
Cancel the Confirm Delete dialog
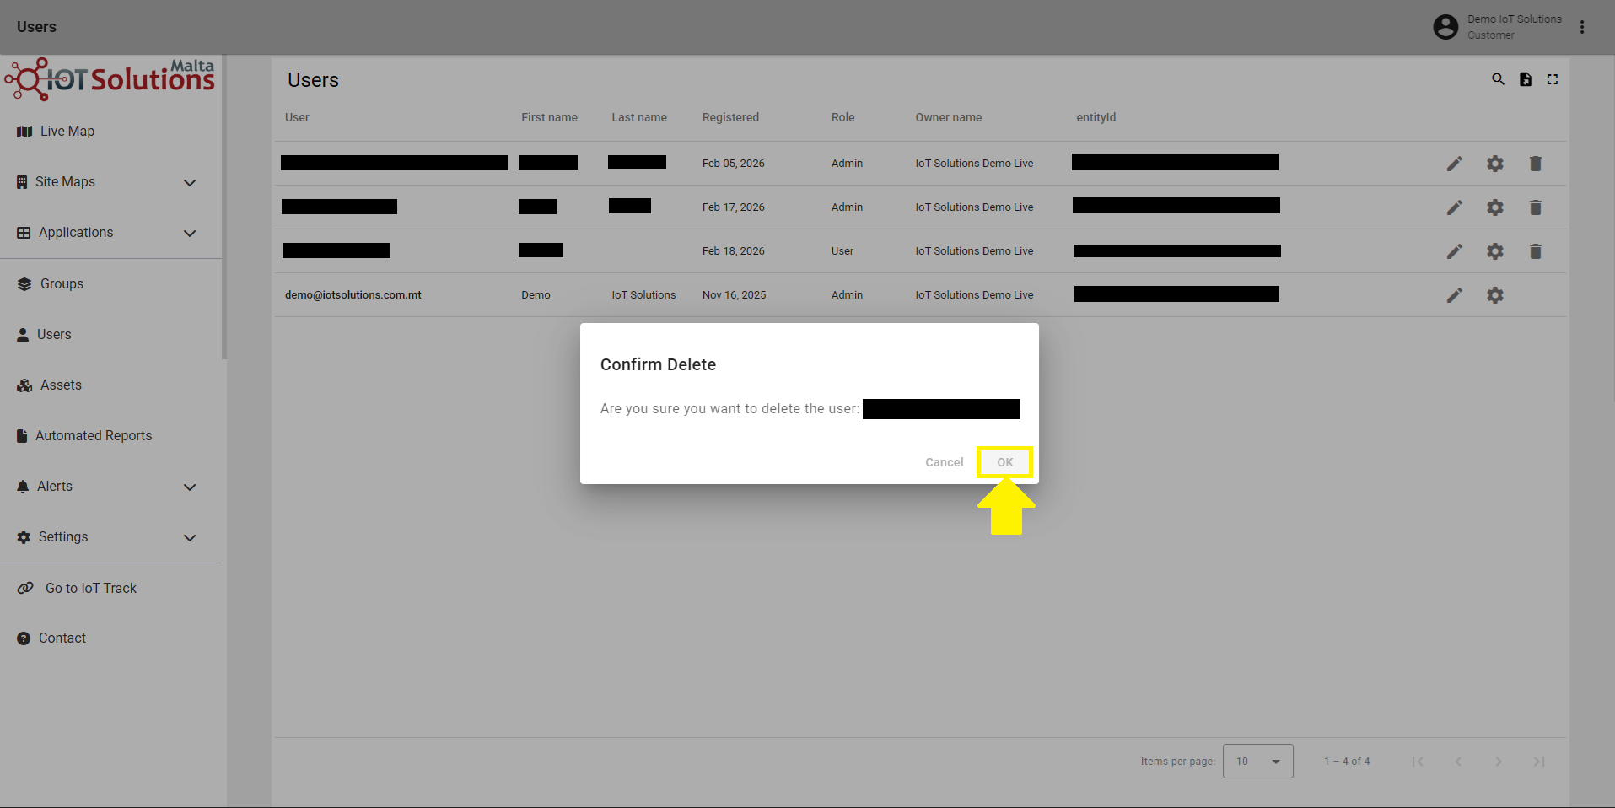(944, 462)
